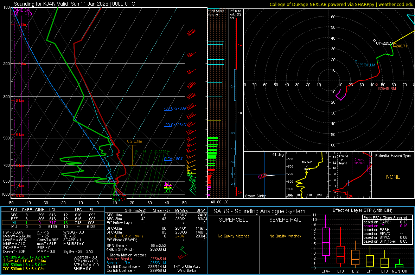Screen dimensions: 415x275
Task: Click the K = -15 index value
Action: [43, 232]
